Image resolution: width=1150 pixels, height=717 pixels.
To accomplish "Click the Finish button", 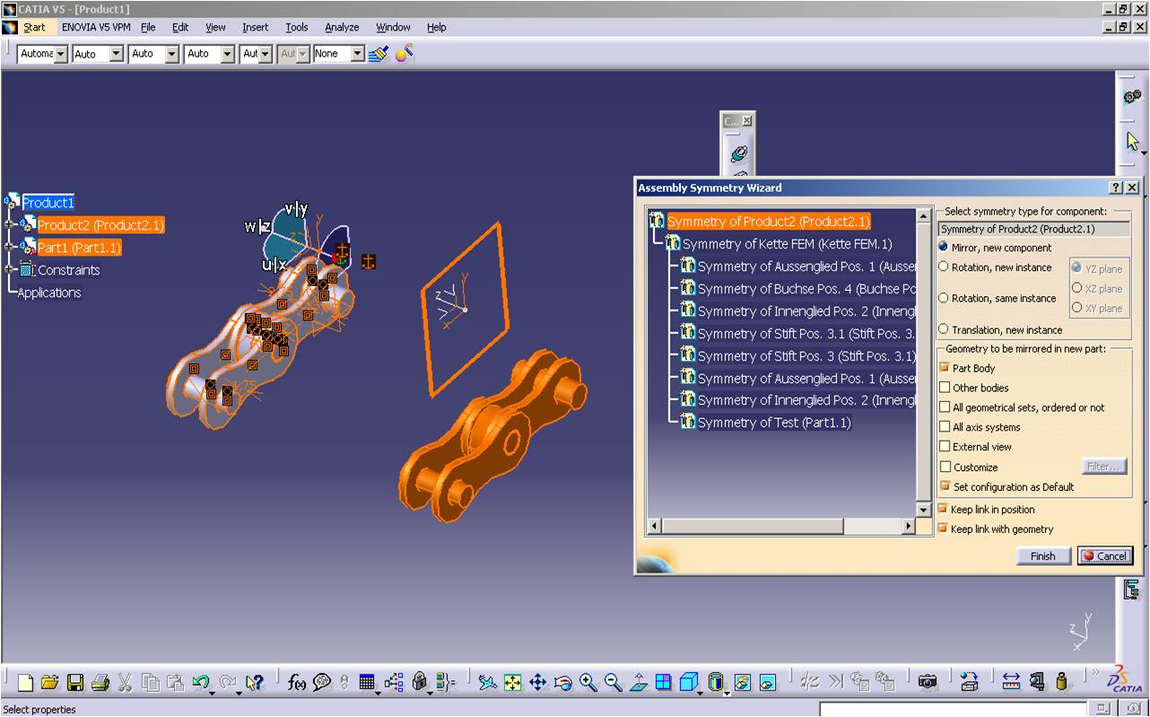I will tap(1043, 555).
